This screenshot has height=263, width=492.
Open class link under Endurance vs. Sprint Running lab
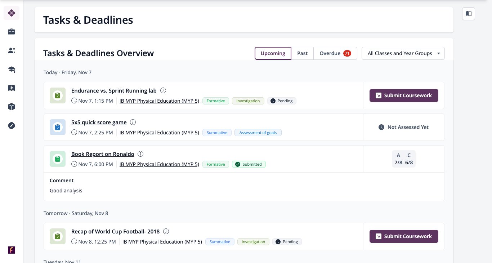point(159,101)
